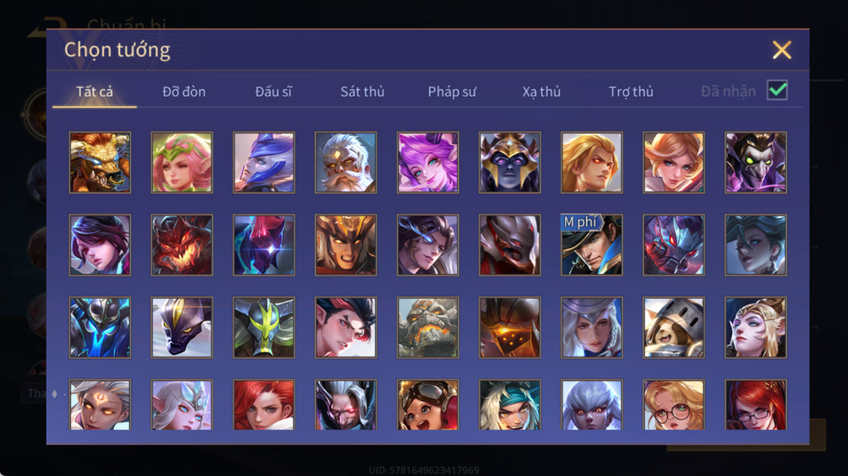Close the "Chọn tướng" dialog
The height and width of the screenshot is (476, 848).
point(781,49)
